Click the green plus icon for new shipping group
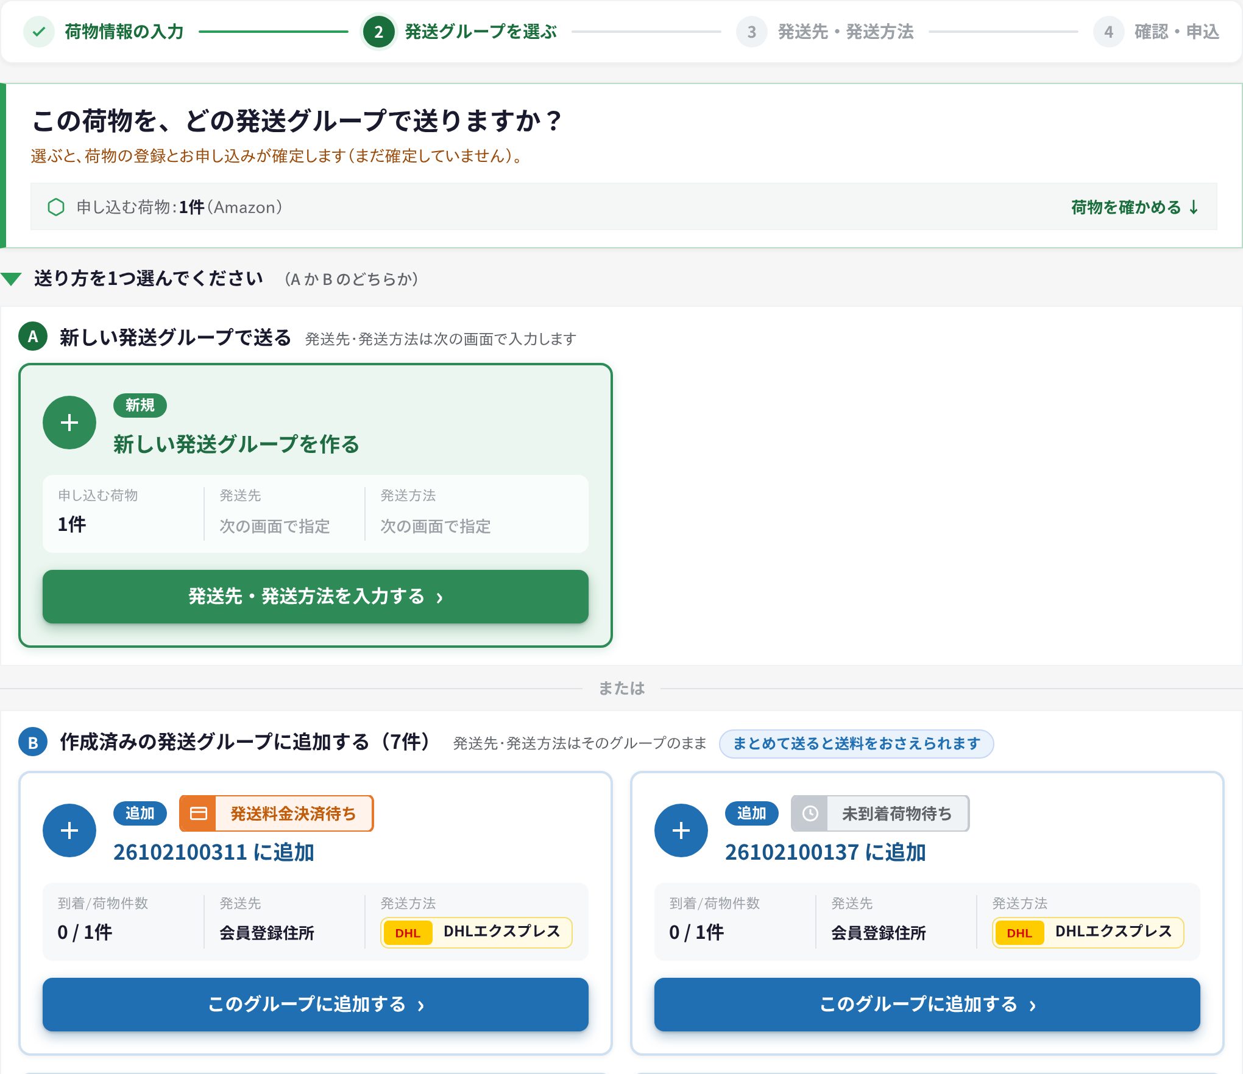1243x1074 pixels. click(69, 423)
